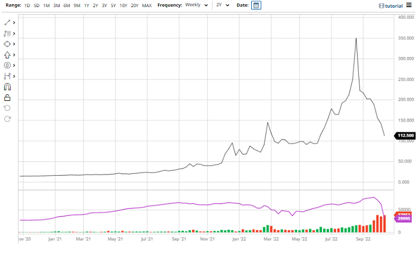Select the measurement ruler tool

point(7,76)
